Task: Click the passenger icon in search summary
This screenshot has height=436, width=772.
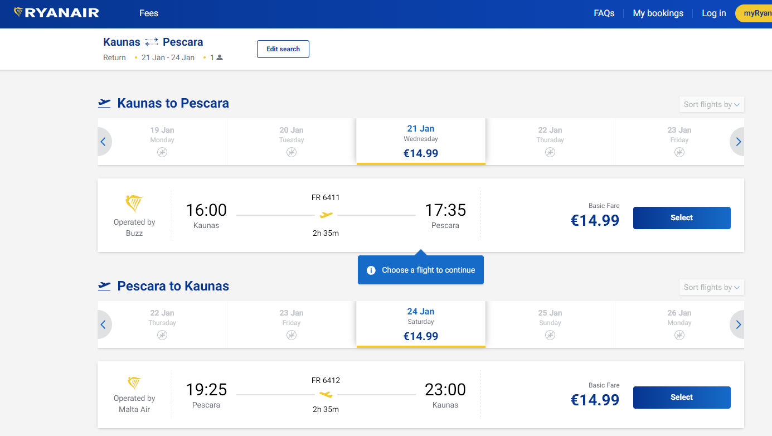Action: click(x=220, y=57)
